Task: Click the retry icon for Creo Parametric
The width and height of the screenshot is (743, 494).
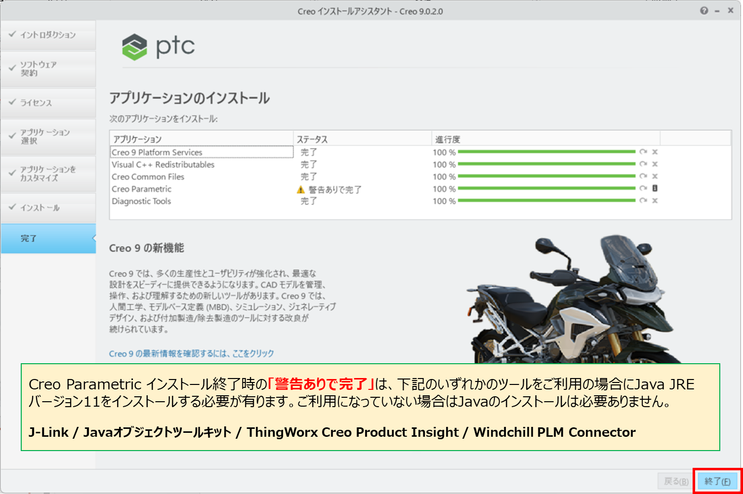Action: point(643,189)
